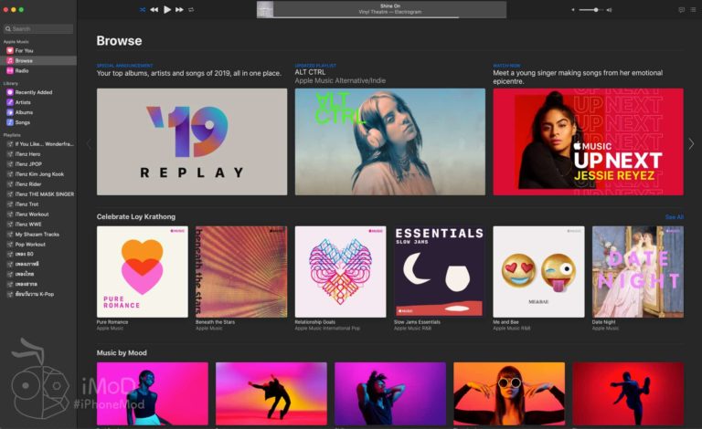Open the iTenz WWE playlist

(x=38, y=225)
